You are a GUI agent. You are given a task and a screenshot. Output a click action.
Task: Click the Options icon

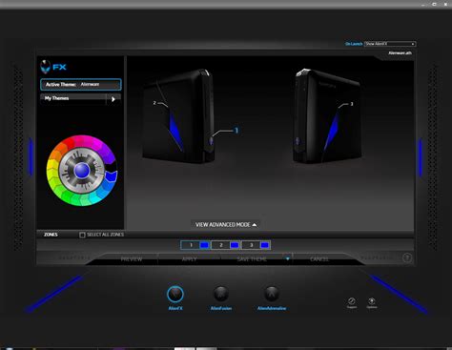pyautogui.click(x=372, y=300)
